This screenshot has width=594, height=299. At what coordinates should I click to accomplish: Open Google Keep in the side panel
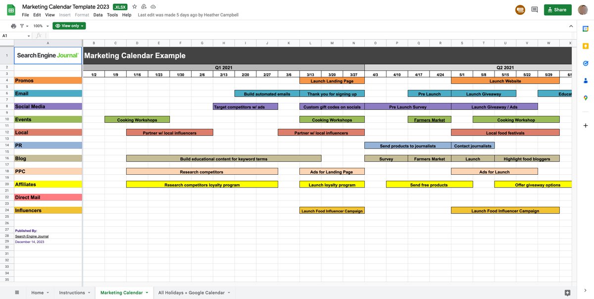(x=585, y=46)
